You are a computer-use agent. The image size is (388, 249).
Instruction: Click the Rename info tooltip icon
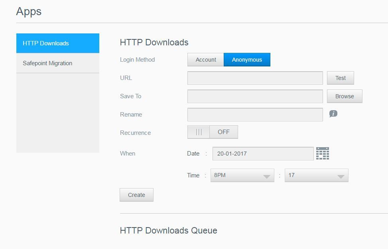point(333,114)
